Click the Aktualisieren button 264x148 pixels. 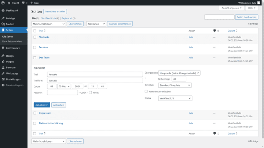click(x=42, y=105)
